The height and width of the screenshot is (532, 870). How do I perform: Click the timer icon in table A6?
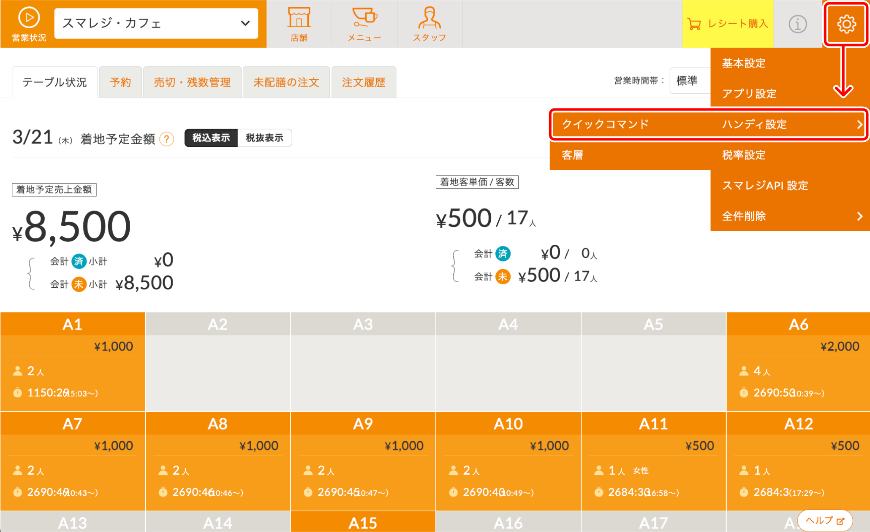744,393
